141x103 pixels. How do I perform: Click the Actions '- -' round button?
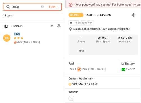point(71,98)
